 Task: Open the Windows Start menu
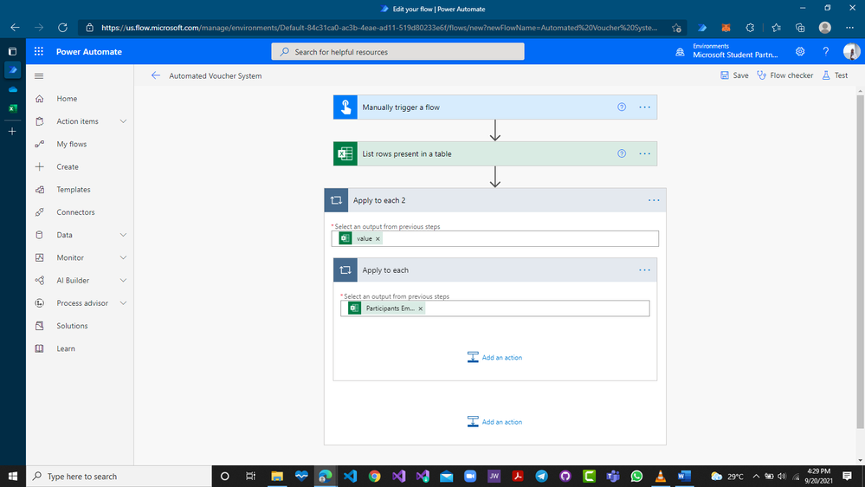click(13, 476)
